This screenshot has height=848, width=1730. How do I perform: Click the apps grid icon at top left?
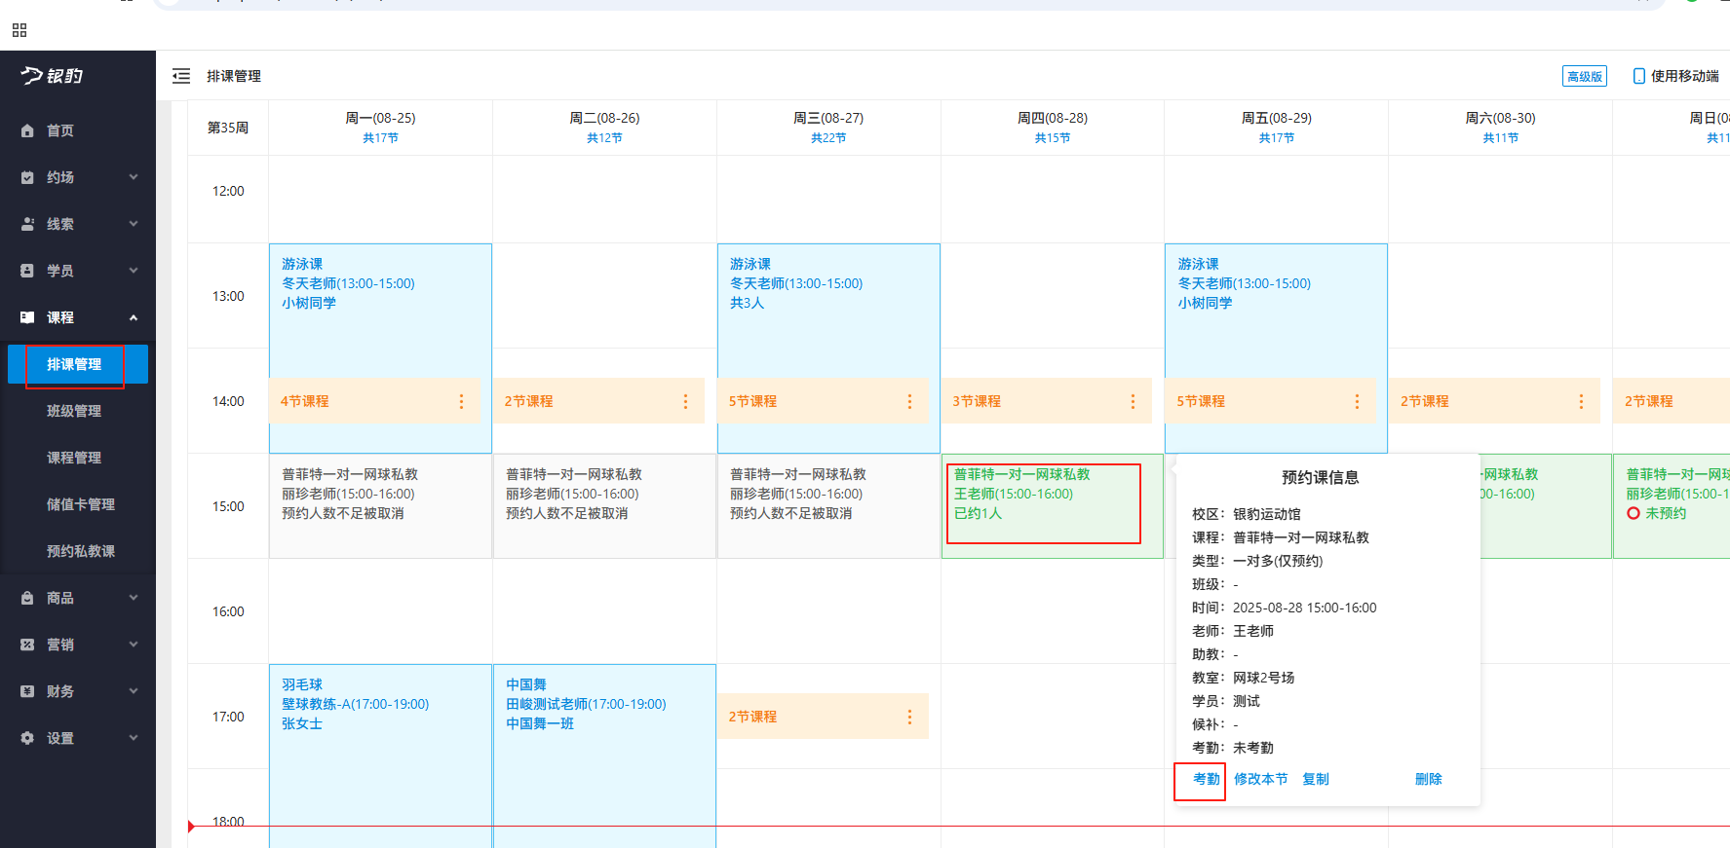point(19,30)
